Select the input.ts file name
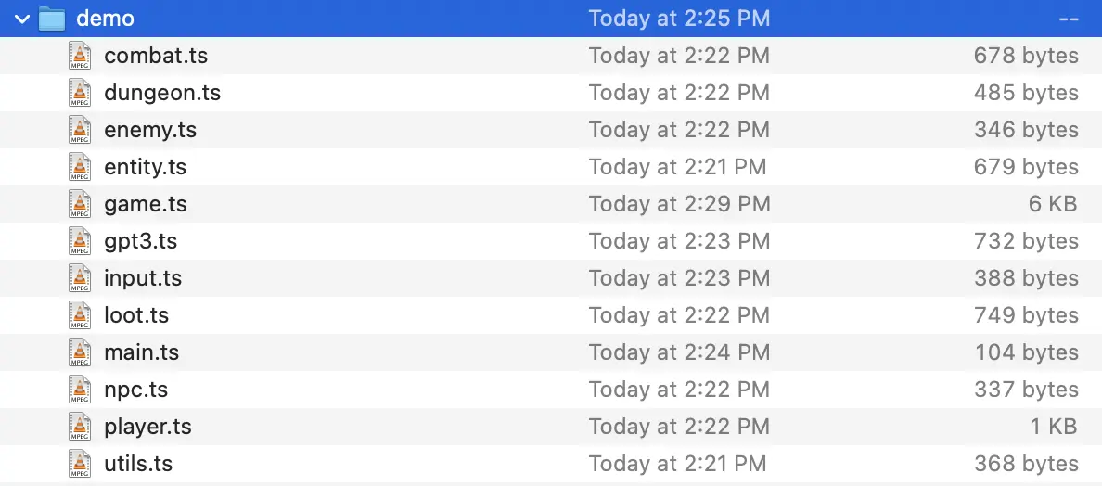The height and width of the screenshot is (486, 1102). pos(143,279)
